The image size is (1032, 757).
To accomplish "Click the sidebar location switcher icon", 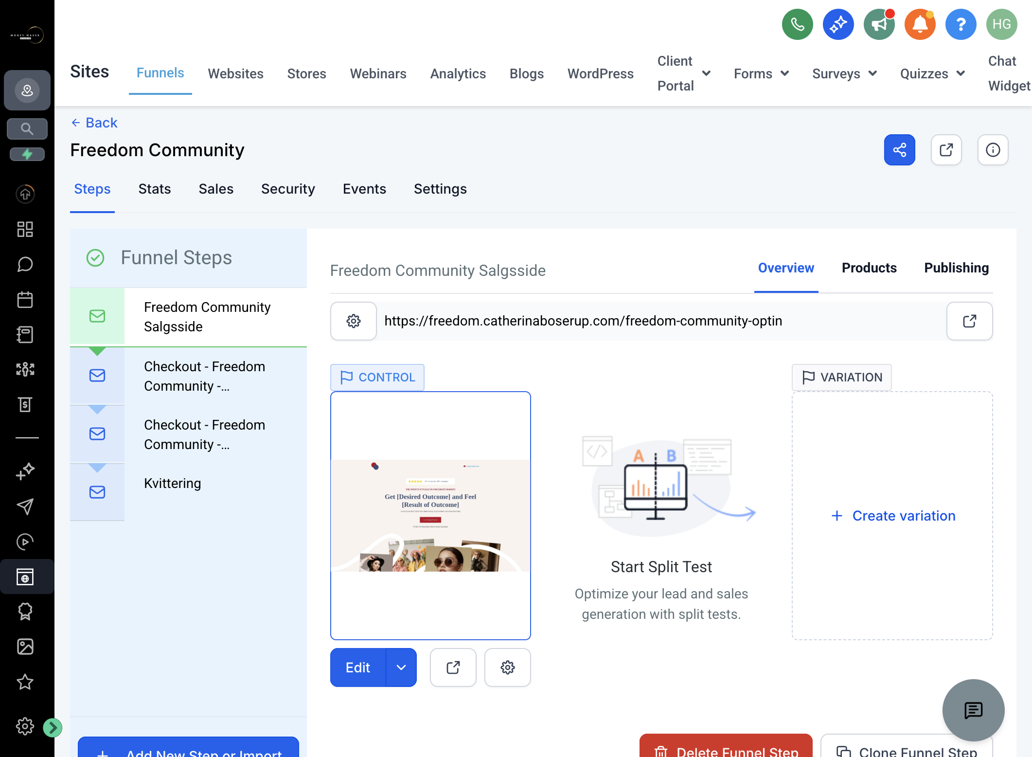I will click(x=27, y=90).
